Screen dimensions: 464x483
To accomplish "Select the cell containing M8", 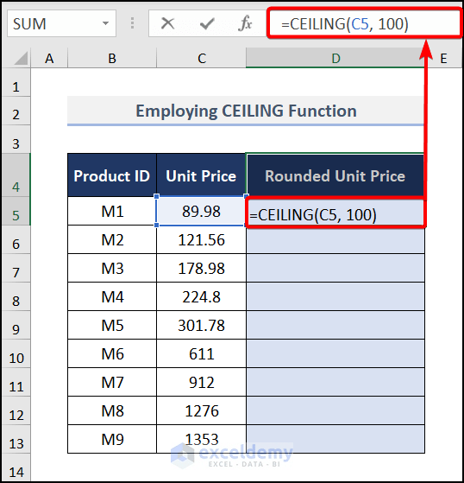I will (112, 410).
